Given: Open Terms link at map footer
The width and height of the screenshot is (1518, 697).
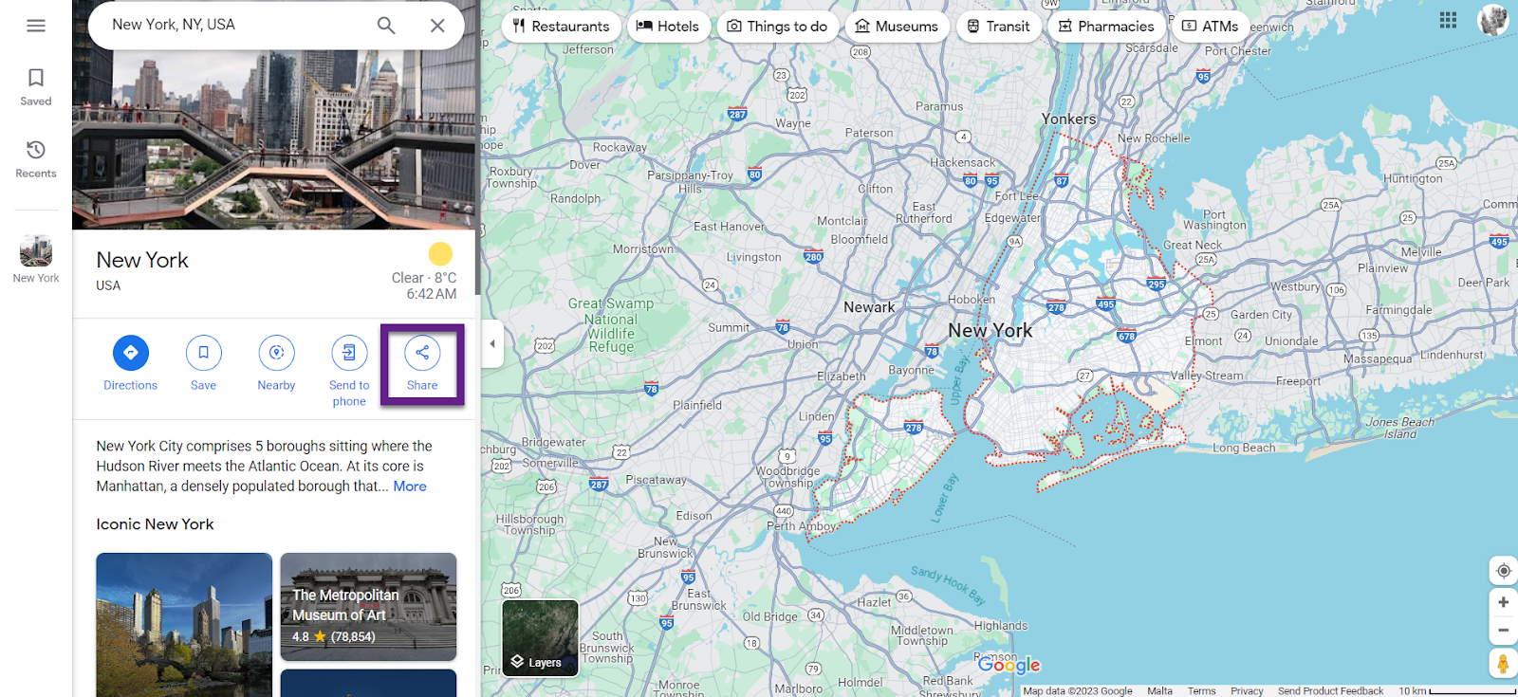Looking at the screenshot, I should coord(1201,691).
